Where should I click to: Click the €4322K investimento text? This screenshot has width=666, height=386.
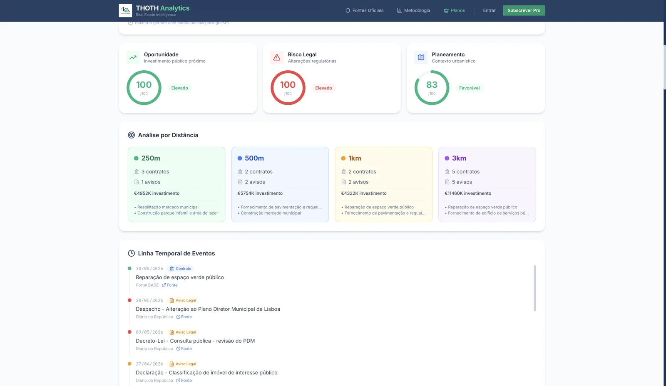pos(364,193)
